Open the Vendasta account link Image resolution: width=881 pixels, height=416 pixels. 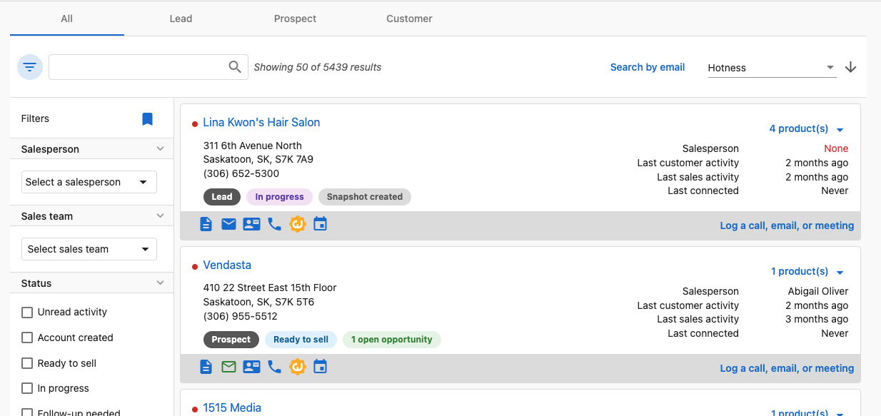[227, 265]
